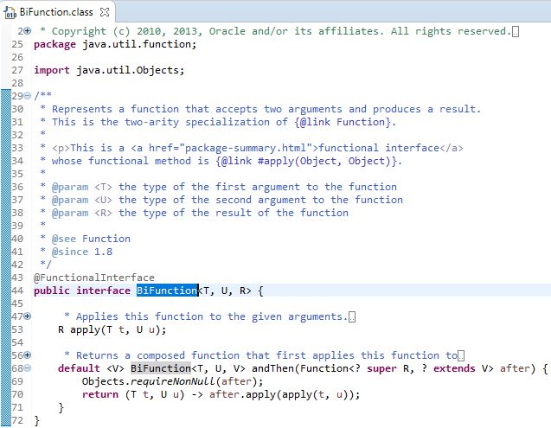Click 'functional interface' anchor text line 33
The height and width of the screenshot is (428, 551).
pos(379,148)
